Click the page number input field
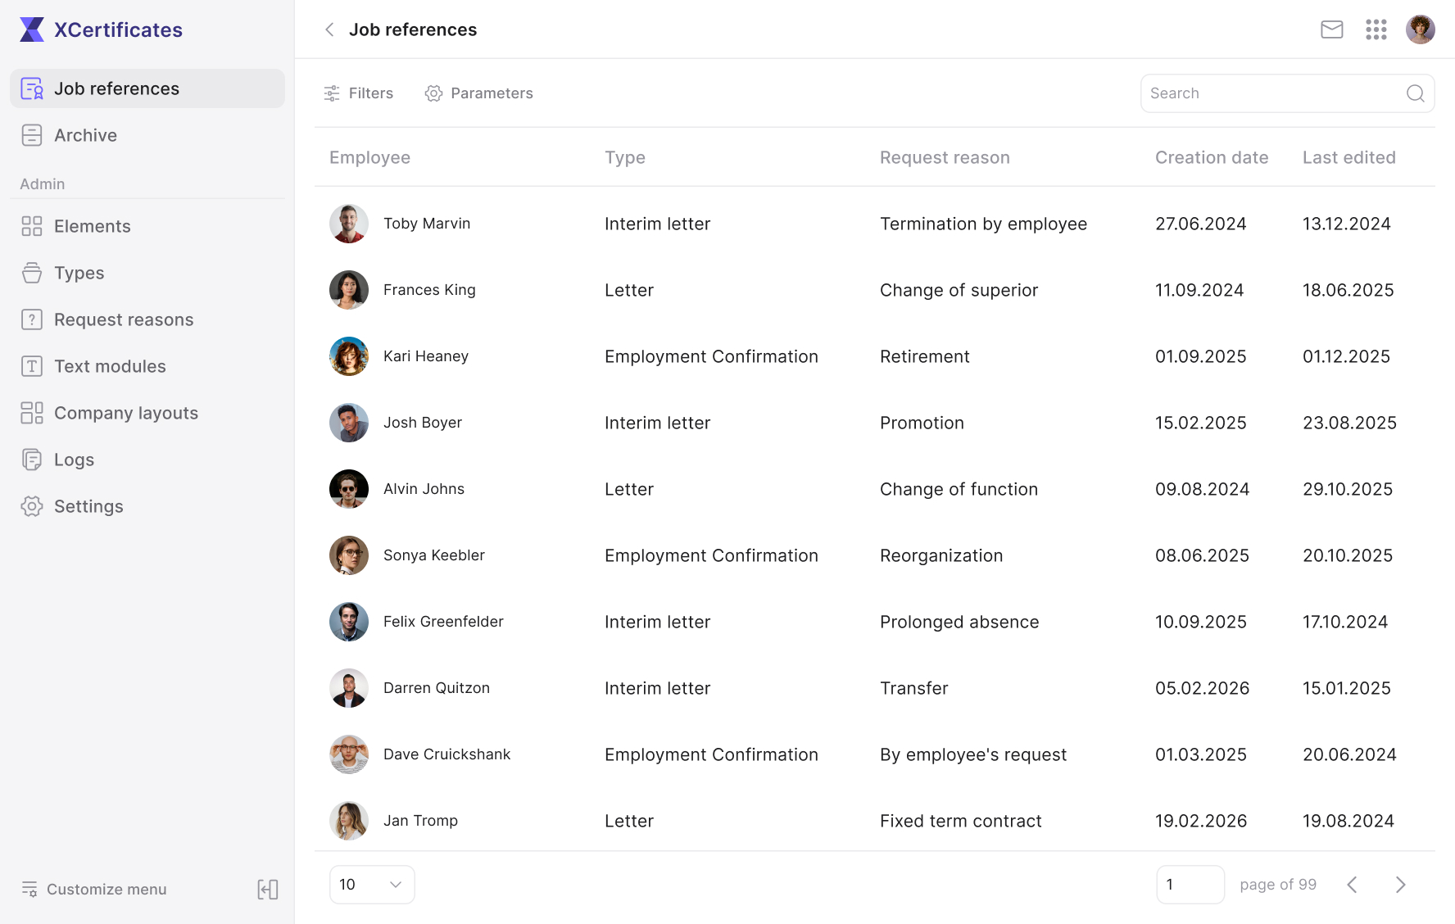1455x924 pixels. pos(1190,885)
